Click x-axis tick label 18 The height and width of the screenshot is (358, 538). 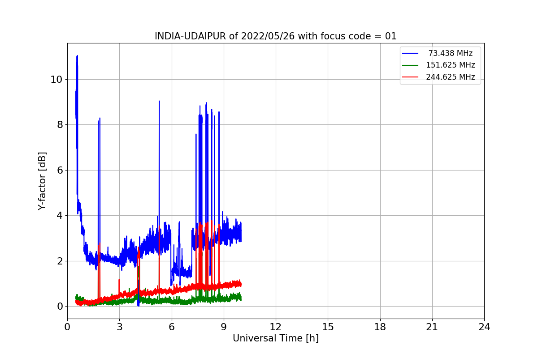pyautogui.click(x=380, y=327)
